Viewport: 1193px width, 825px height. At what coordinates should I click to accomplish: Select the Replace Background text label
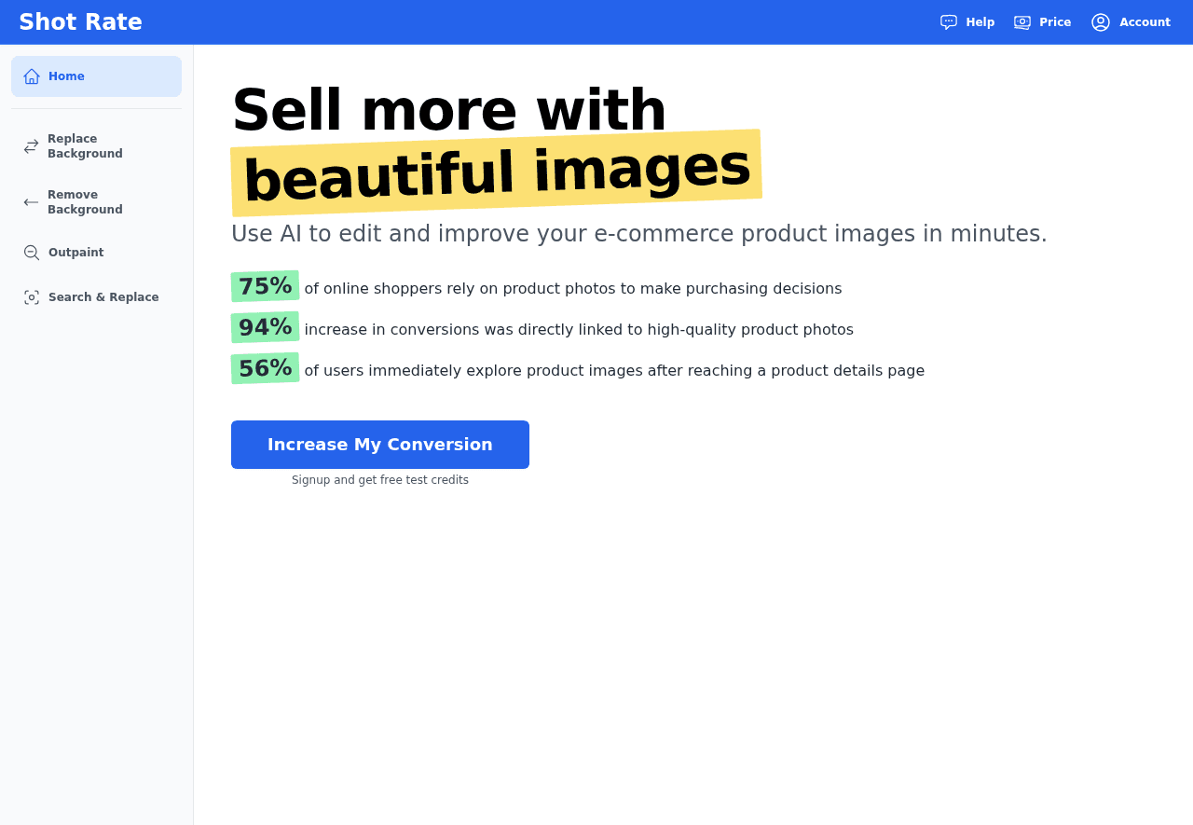click(85, 146)
